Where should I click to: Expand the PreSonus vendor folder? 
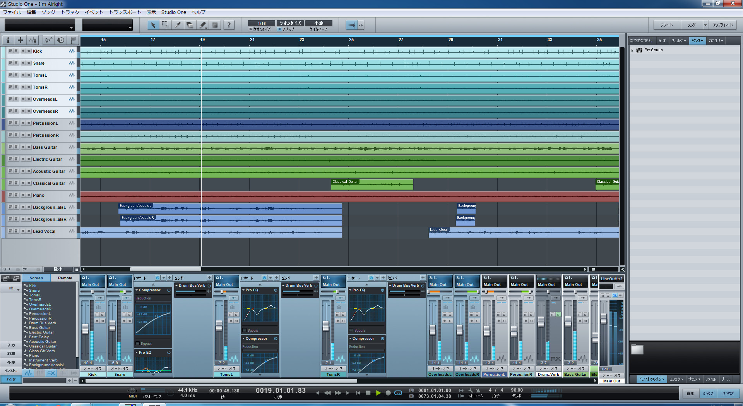(x=632, y=50)
